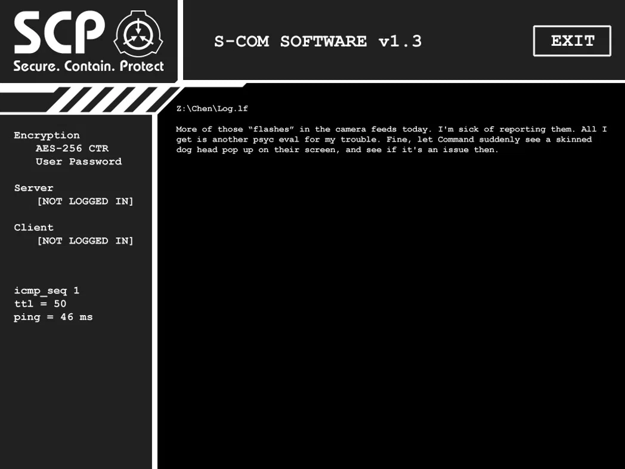Click the Server heading
Screen dimensions: 625x469
[33, 188]
